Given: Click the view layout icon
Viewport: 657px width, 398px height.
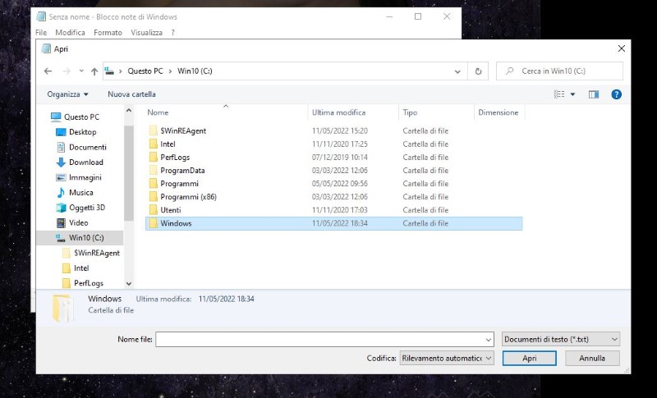Looking at the screenshot, I should click(559, 94).
